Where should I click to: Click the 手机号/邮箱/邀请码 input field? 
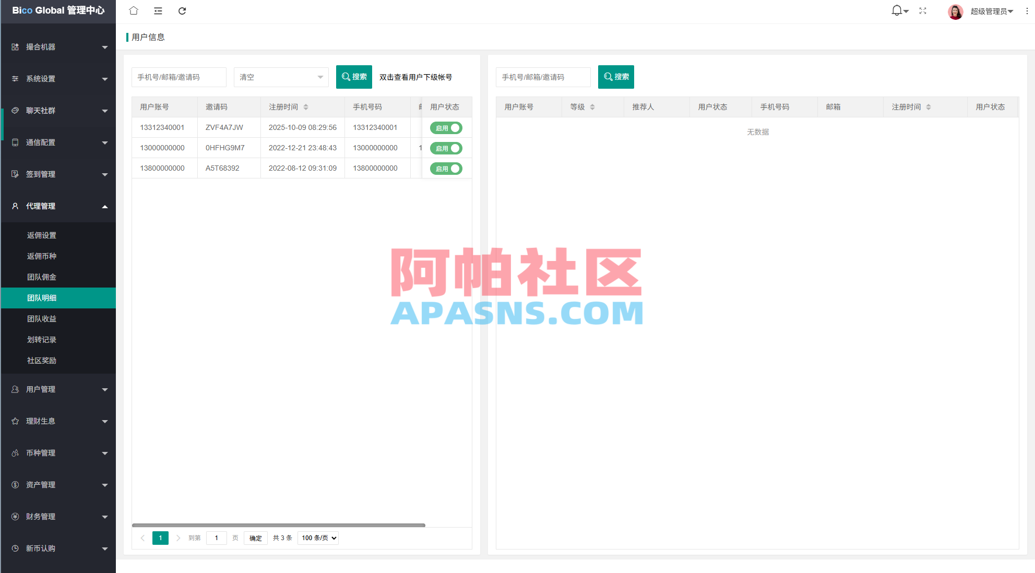click(x=179, y=77)
